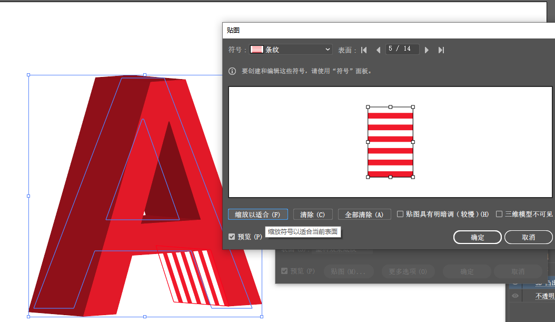Open the 符号 条纹 dropdown
The width and height of the screenshot is (555, 322).
(290, 49)
